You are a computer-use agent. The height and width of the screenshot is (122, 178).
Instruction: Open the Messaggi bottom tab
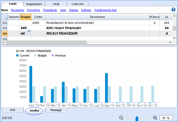(x=56, y=110)
